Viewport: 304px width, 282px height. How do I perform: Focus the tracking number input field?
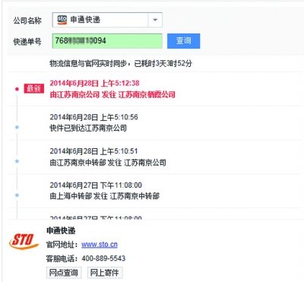click(x=107, y=41)
